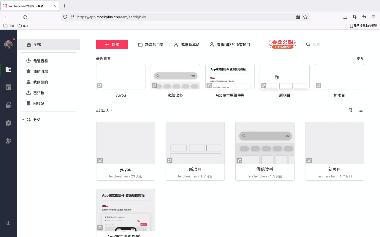Click the filter icon above the project grid
The width and height of the screenshot is (380, 237).
pyautogui.click(x=351, y=110)
